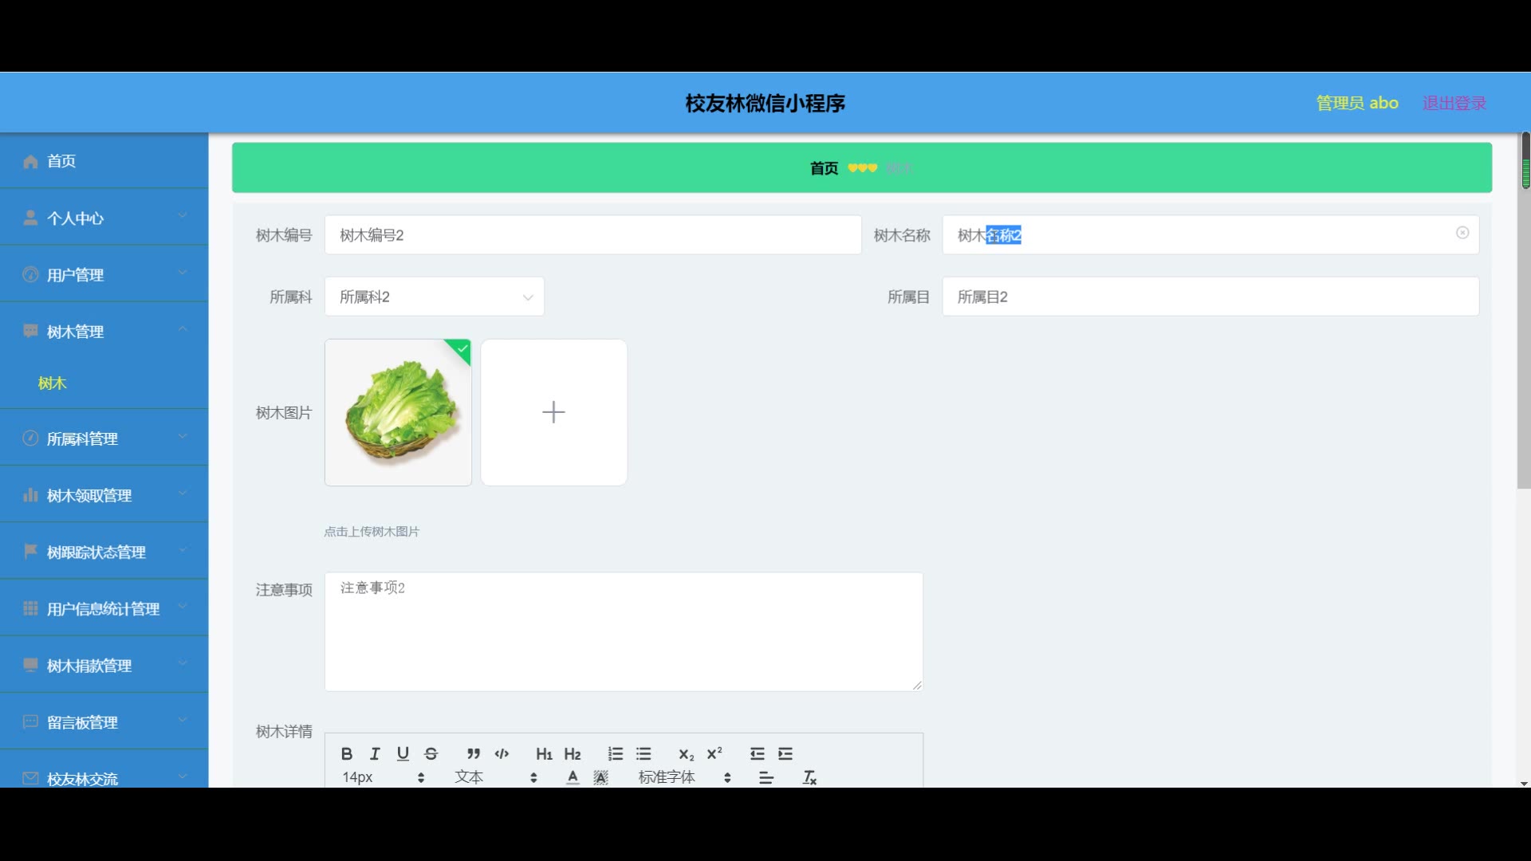Insert a code block in the editor
Image resolution: width=1531 pixels, height=861 pixels.
coord(502,753)
